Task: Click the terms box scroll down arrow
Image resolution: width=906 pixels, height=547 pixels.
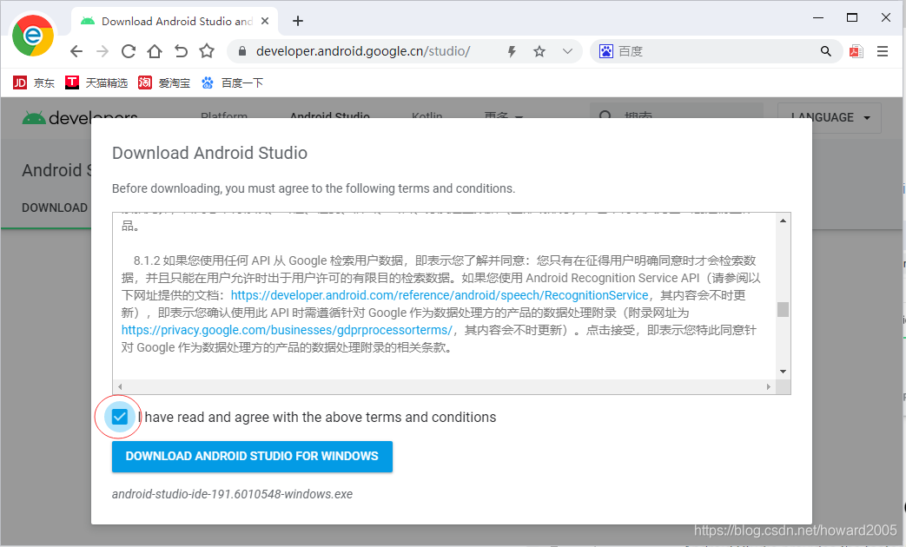Action: (783, 372)
